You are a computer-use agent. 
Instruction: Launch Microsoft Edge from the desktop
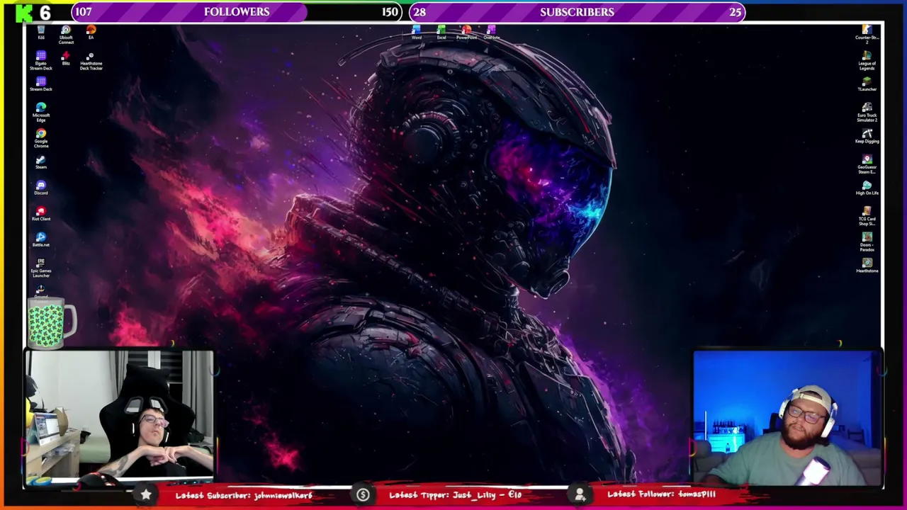[x=41, y=112]
